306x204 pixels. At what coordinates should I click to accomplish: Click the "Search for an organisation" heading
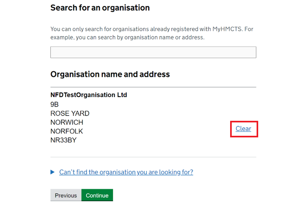click(x=100, y=8)
